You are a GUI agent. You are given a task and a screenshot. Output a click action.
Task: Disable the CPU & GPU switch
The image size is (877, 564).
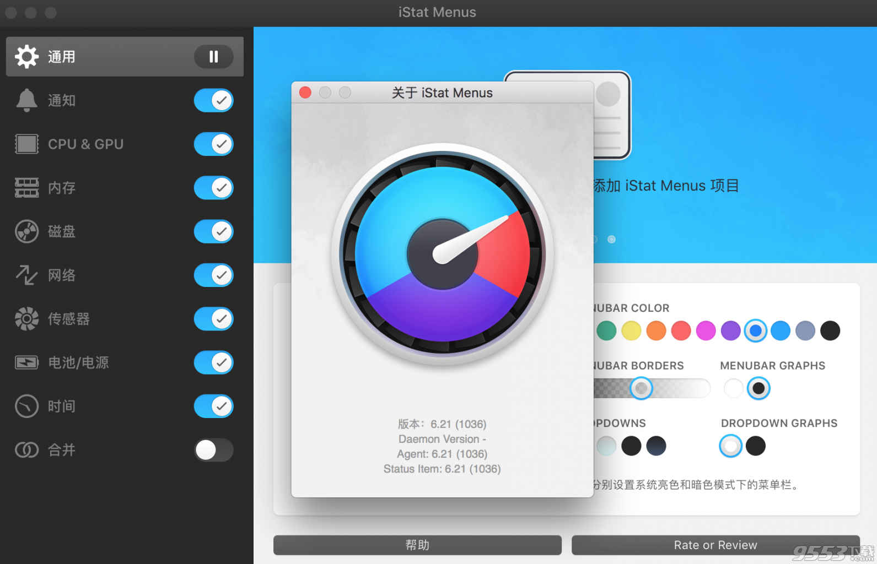coord(214,144)
